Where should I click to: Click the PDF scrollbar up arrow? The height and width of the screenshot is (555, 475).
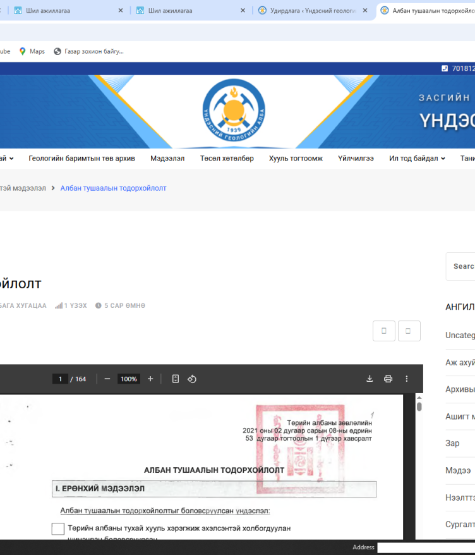click(x=419, y=398)
